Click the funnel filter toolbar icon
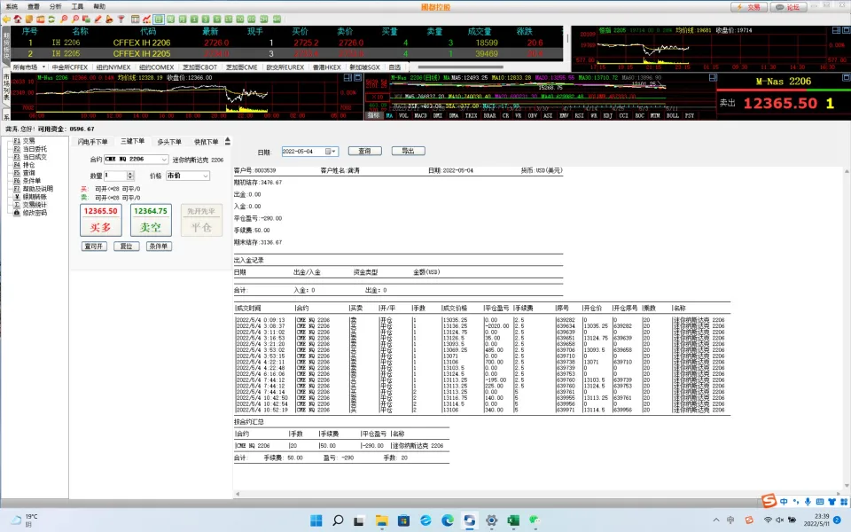 [121, 18]
